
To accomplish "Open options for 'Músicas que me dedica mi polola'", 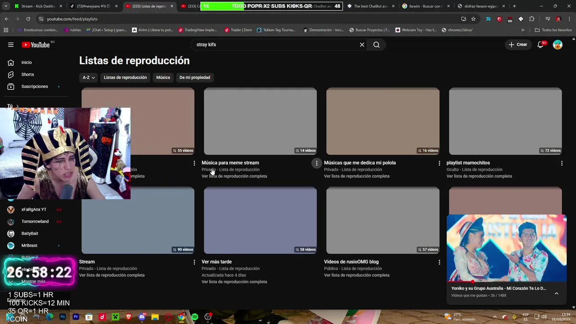I will tap(439, 163).
